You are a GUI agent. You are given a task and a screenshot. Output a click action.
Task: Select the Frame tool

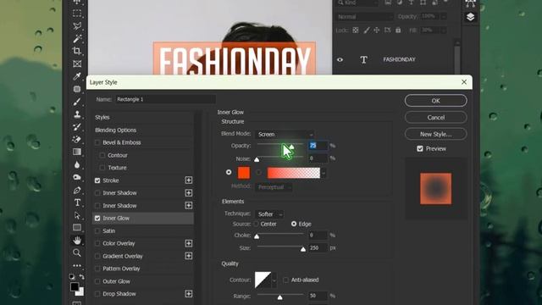coord(77,64)
